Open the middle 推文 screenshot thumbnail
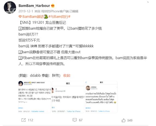156x126 pixels. pos(68,97)
